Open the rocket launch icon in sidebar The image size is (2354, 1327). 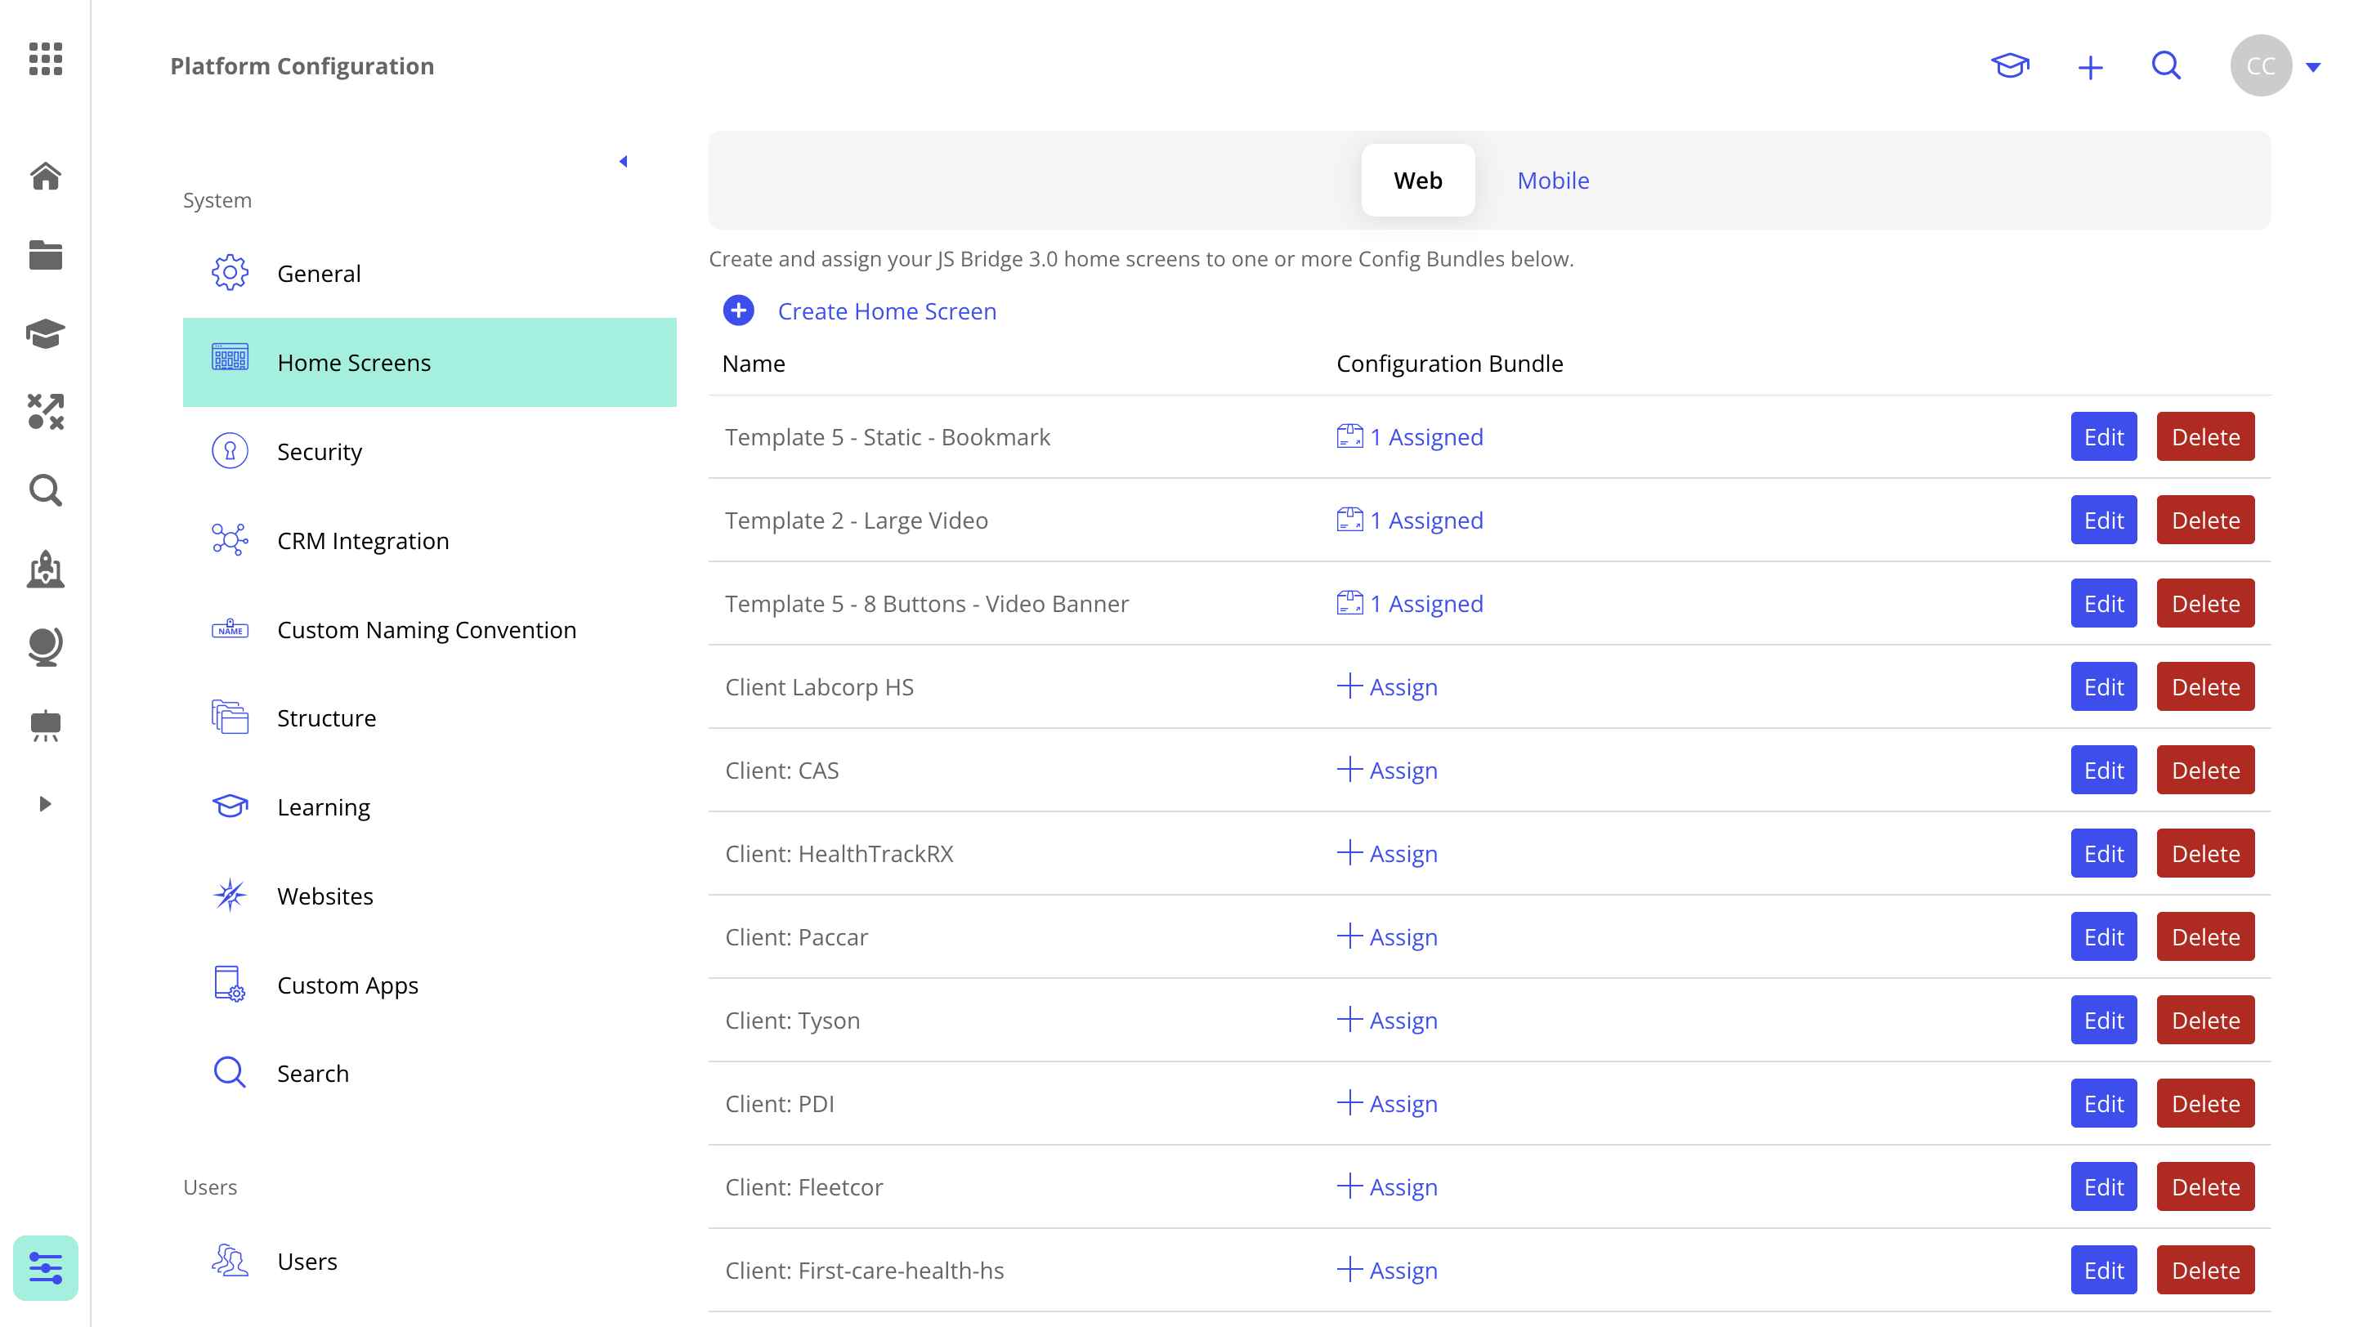(45, 569)
